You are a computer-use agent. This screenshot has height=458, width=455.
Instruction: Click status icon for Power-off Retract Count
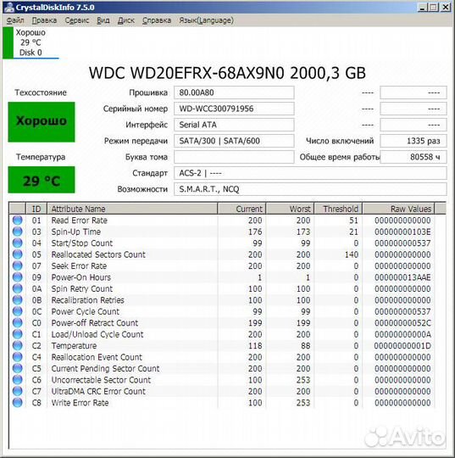pyautogui.click(x=18, y=323)
